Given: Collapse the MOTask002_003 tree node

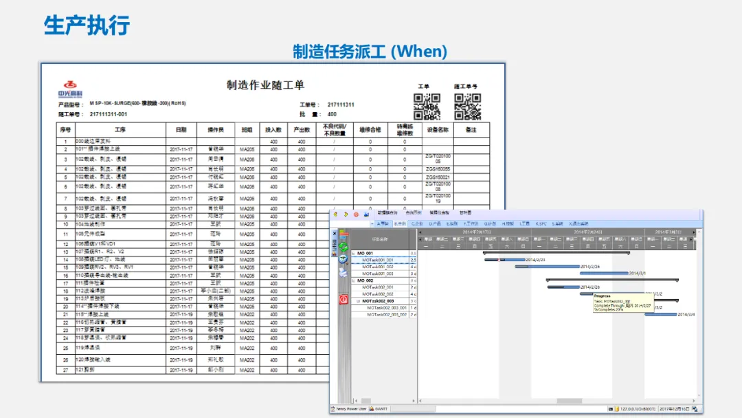Looking at the screenshot, I should coord(358,301).
